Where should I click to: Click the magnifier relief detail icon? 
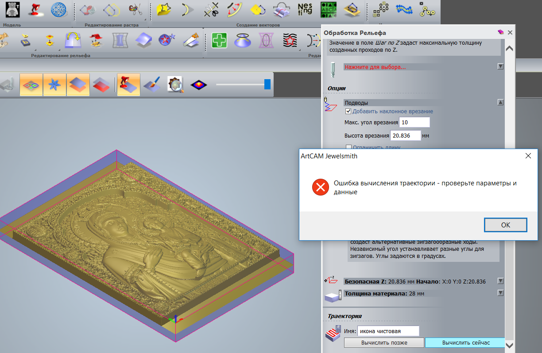pos(175,84)
